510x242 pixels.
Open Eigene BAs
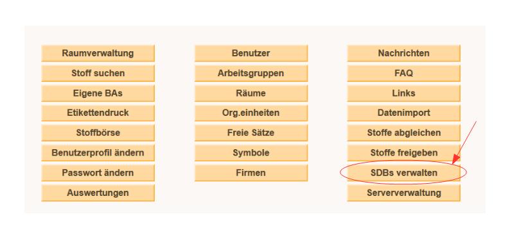[x=98, y=93]
